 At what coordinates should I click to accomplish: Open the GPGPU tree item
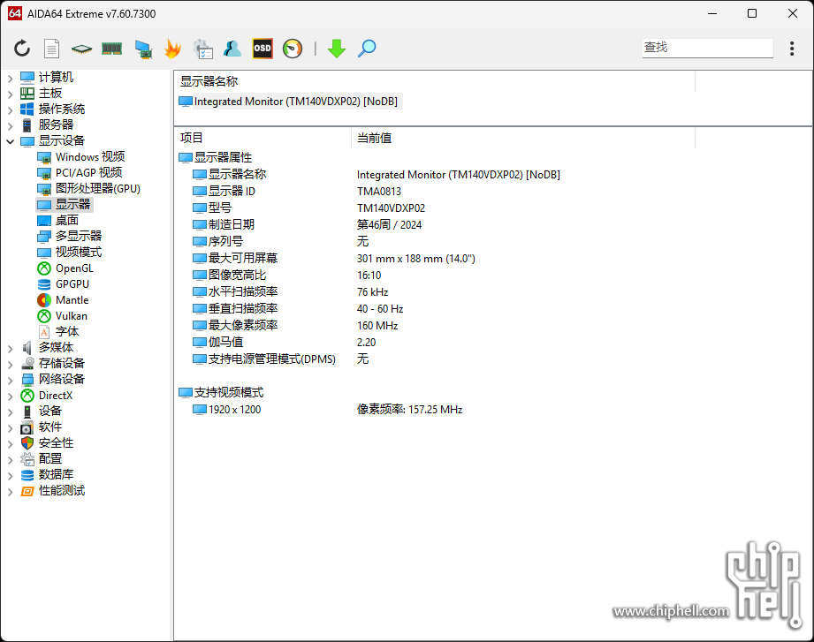pos(64,284)
